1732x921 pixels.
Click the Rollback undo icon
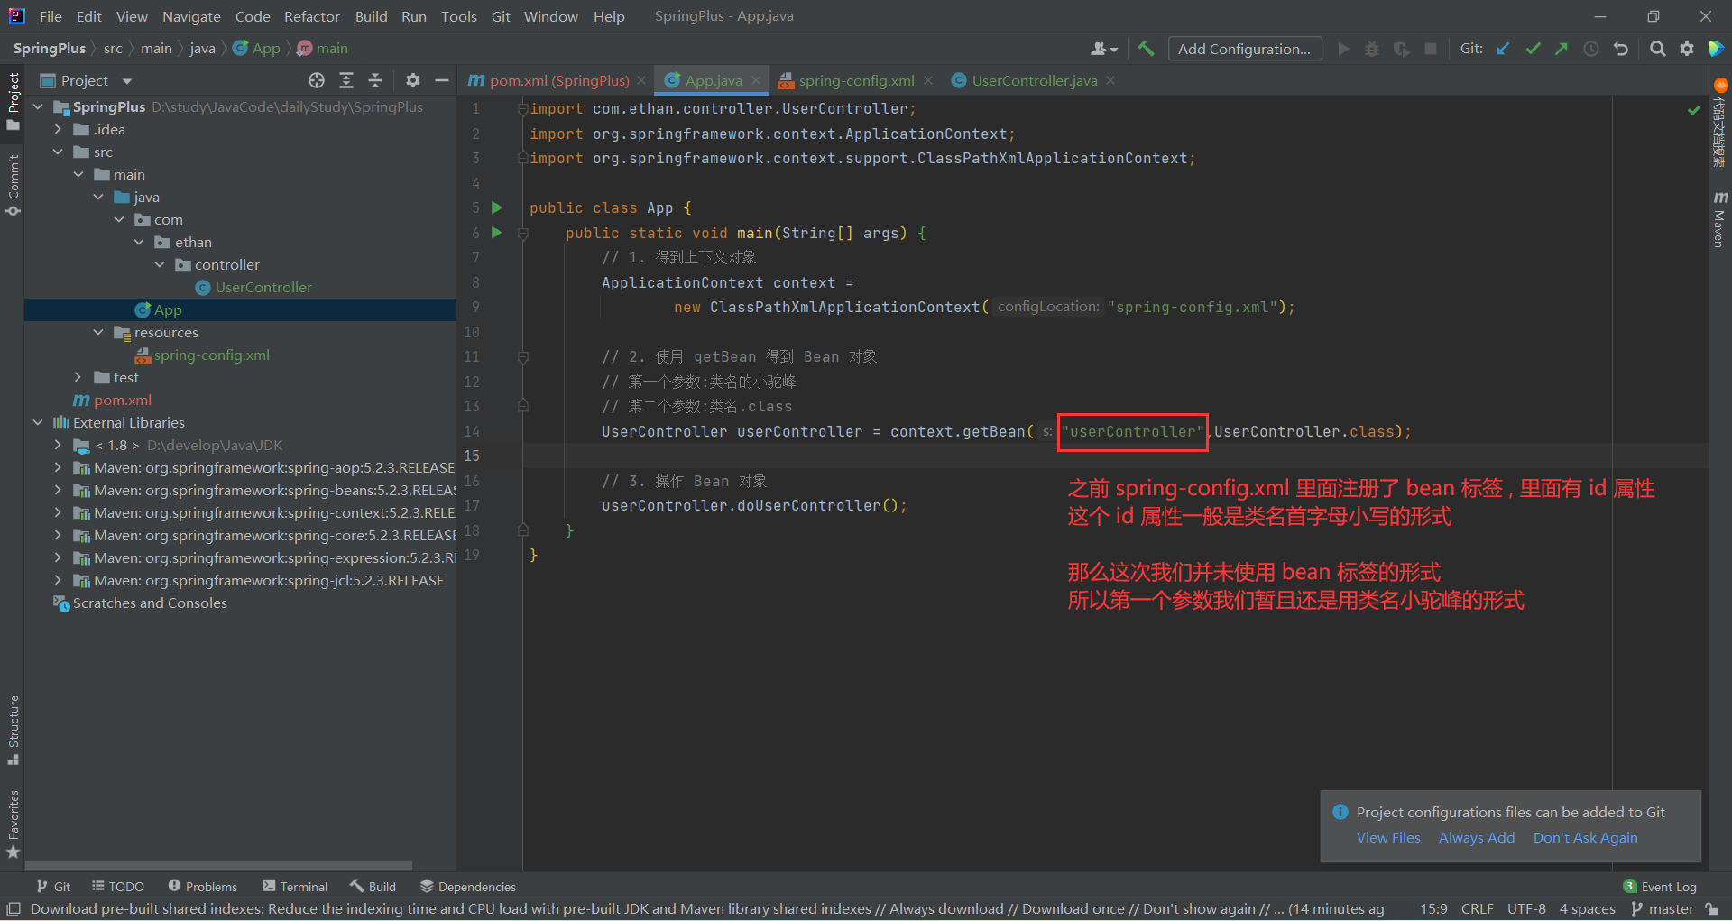[x=1621, y=49]
